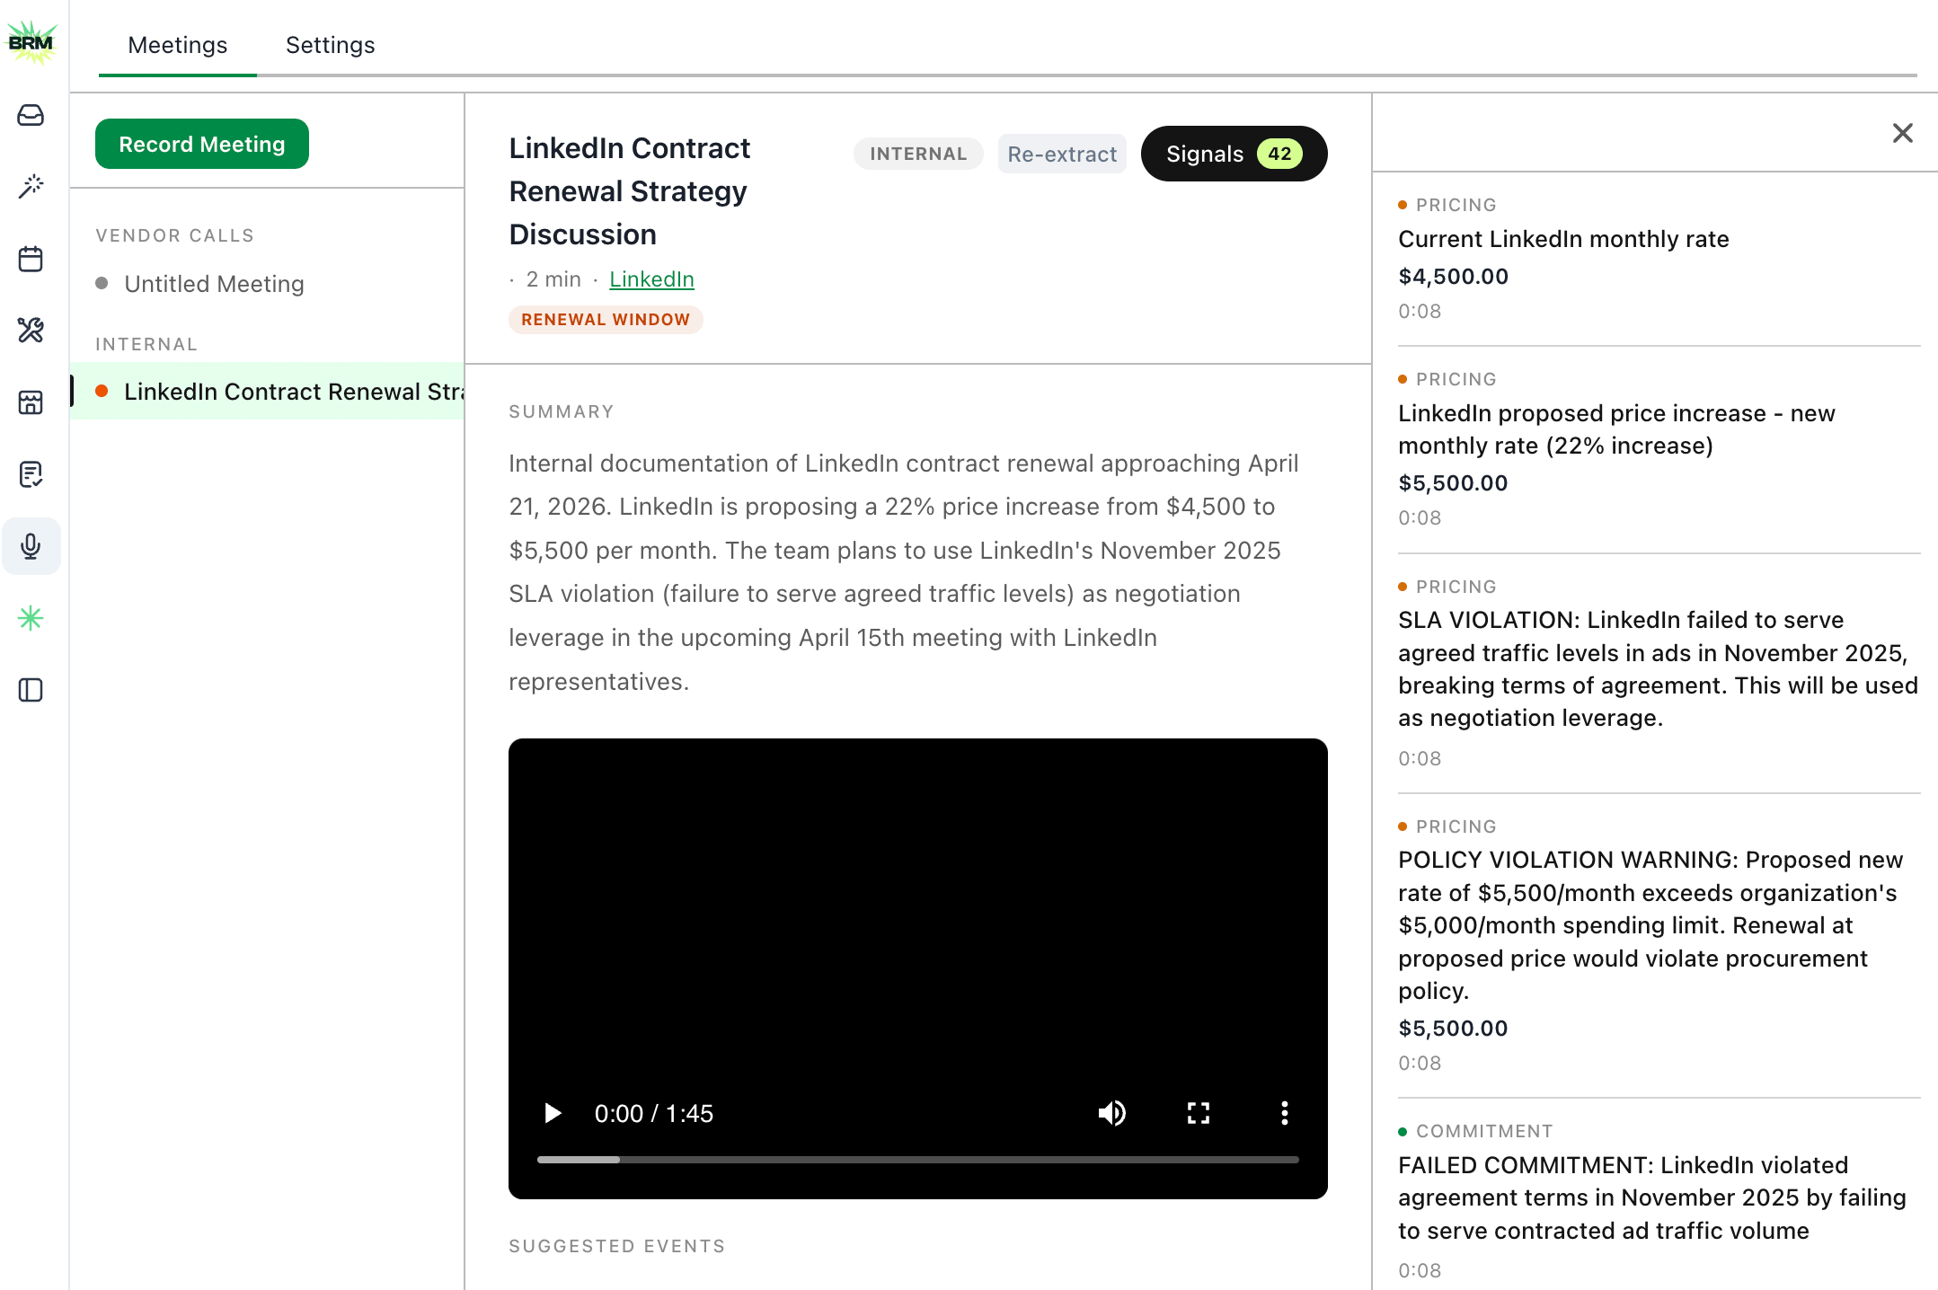Enter fullscreen on the video player
1938x1290 pixels.
pyautogui.click(x=1199, y=1113)
